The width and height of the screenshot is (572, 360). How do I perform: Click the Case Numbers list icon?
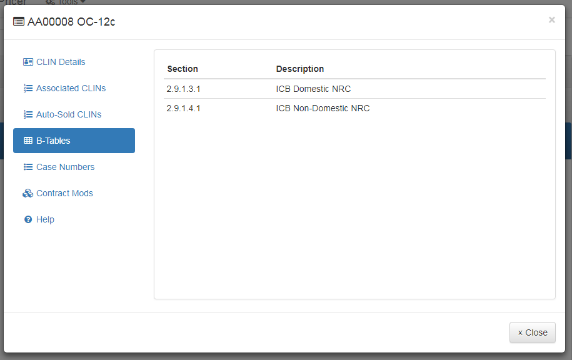pyautogui.click(x=28, y=166)
